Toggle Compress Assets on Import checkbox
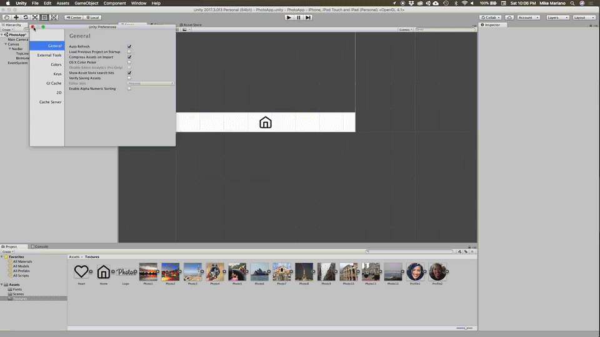 129,57
